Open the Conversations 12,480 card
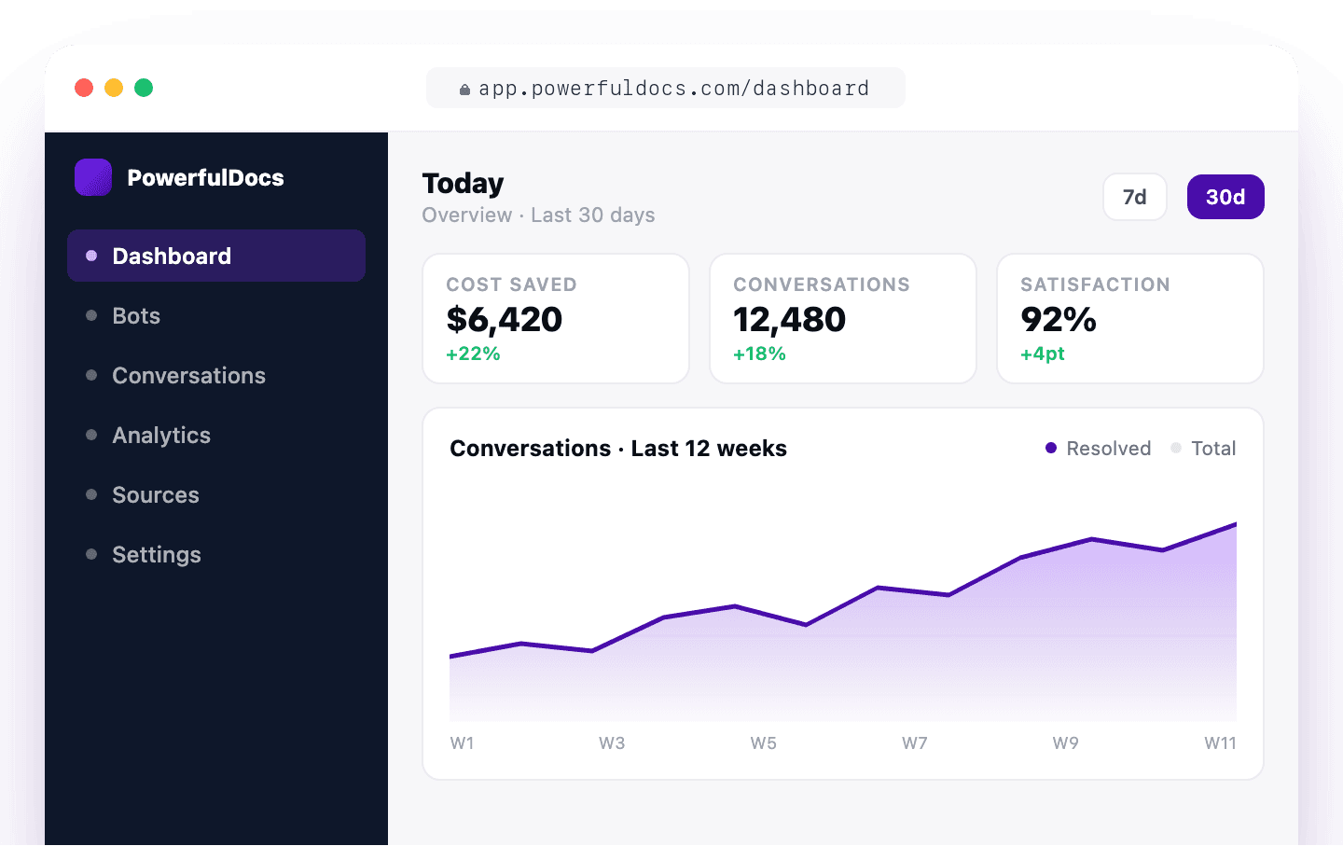This screenshot has height=860, width=1343. (x=843, y=318)
